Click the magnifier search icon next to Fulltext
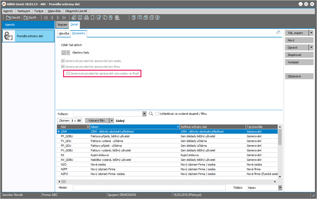This screenshot has width=317, height=199. [151, 114]
